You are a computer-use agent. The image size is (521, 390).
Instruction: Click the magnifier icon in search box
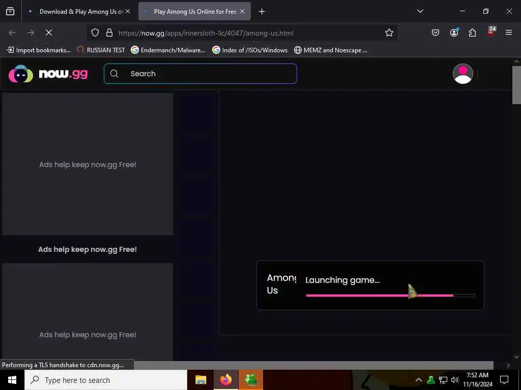coord(114,74)
